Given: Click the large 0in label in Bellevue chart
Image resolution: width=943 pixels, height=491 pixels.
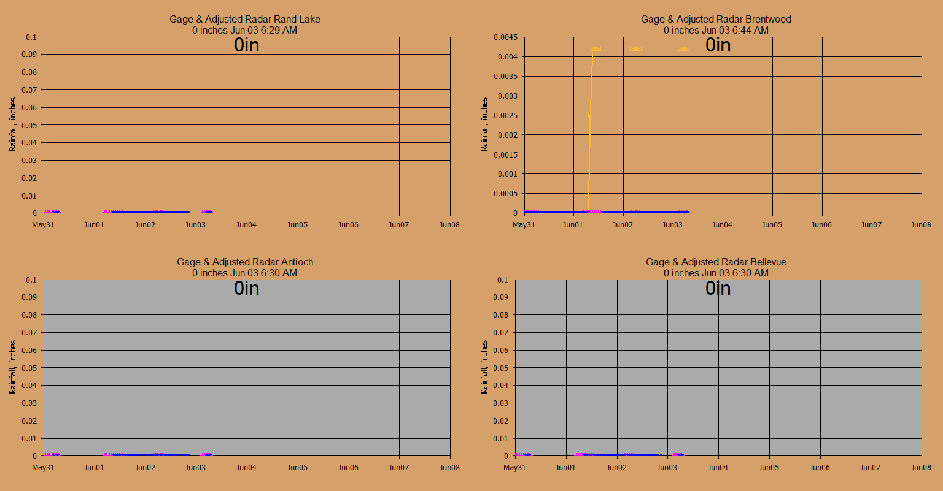Looking at the screenshot, I should [x=718, y=287].
